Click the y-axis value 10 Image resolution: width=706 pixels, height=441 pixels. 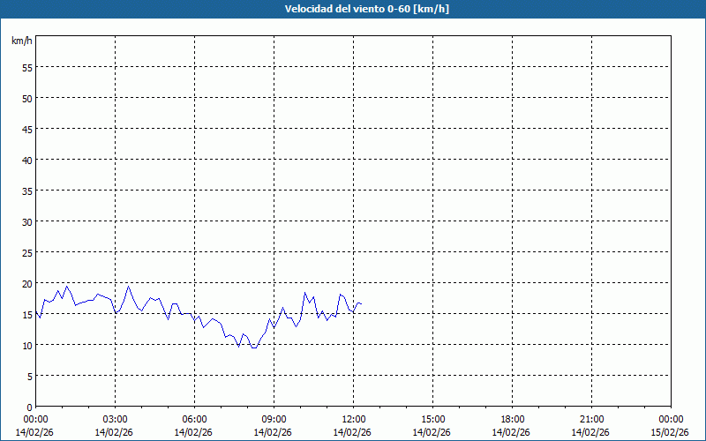[27, 346]
